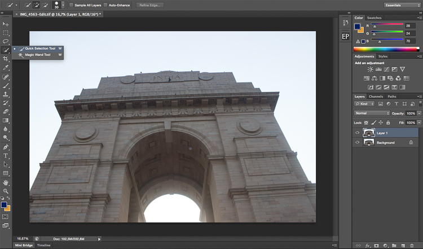423x249 pixels.
Task: Enable Auto-Enhance checkbox
Action: click(x=105, y=5)
